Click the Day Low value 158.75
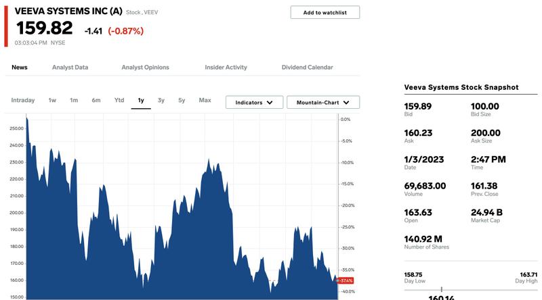The image size is (542, 300). click(413, 275)
